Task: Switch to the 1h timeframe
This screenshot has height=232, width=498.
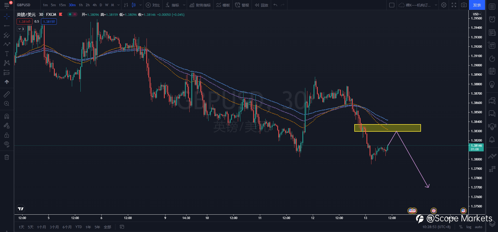Action: (x=81, y=5)
